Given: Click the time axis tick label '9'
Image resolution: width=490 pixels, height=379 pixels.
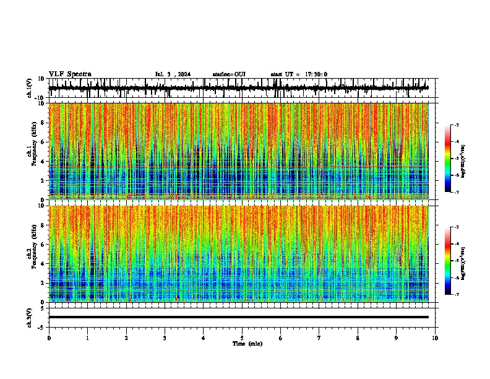Looking at the screenshot, I should pyautogui.click(x=396, y=338).
